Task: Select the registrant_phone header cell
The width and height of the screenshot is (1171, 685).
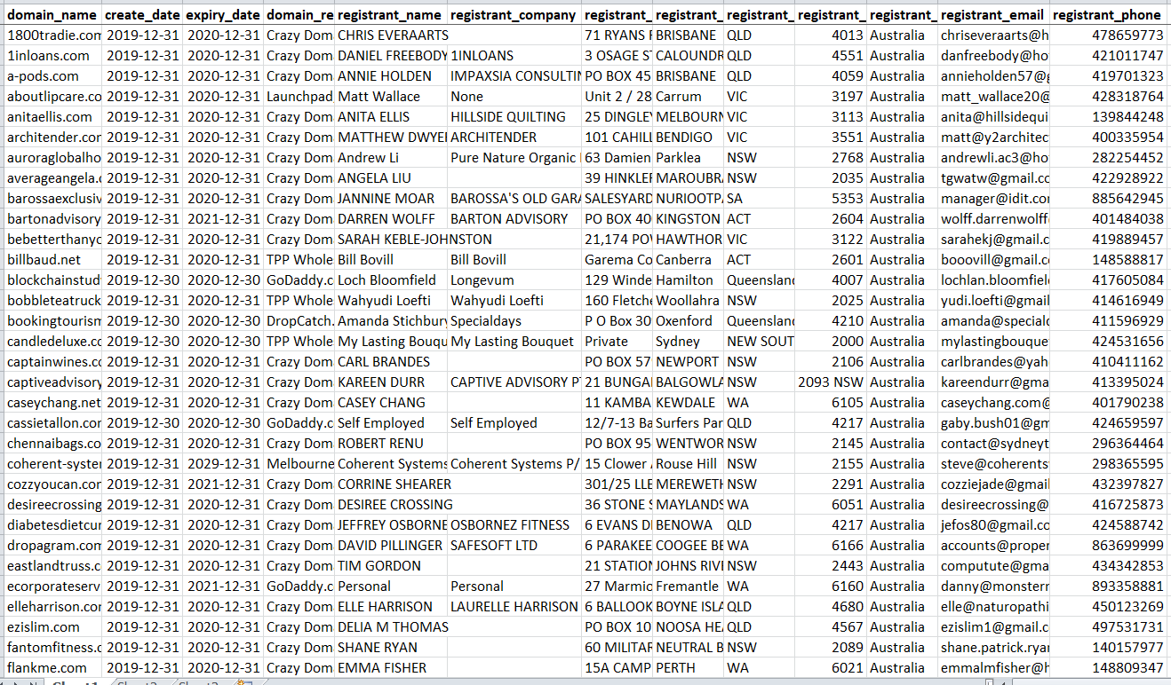Action: [1109, 15]
